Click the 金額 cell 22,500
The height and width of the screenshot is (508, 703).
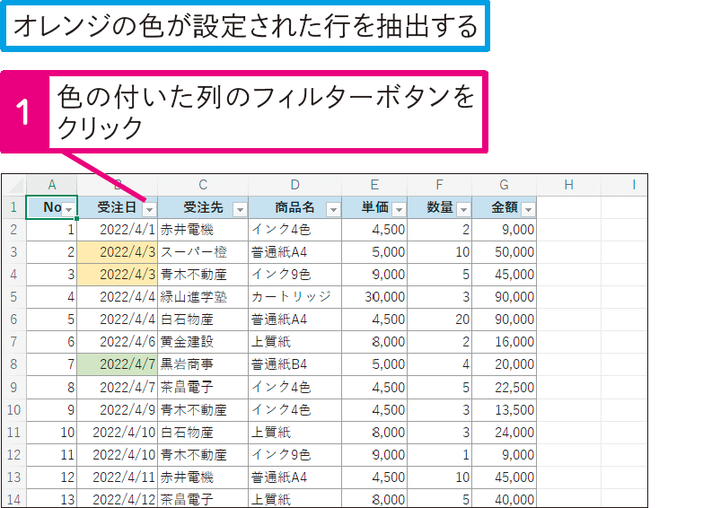click(505, 388)
